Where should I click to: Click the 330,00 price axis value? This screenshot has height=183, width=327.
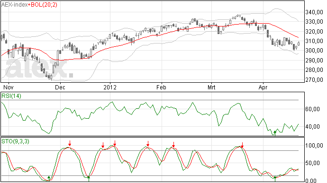314,22
